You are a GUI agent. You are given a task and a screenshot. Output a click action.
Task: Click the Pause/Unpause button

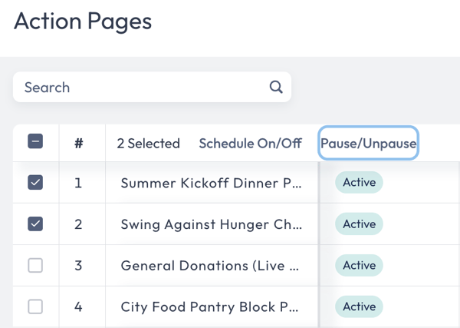[x=368, y=143]
